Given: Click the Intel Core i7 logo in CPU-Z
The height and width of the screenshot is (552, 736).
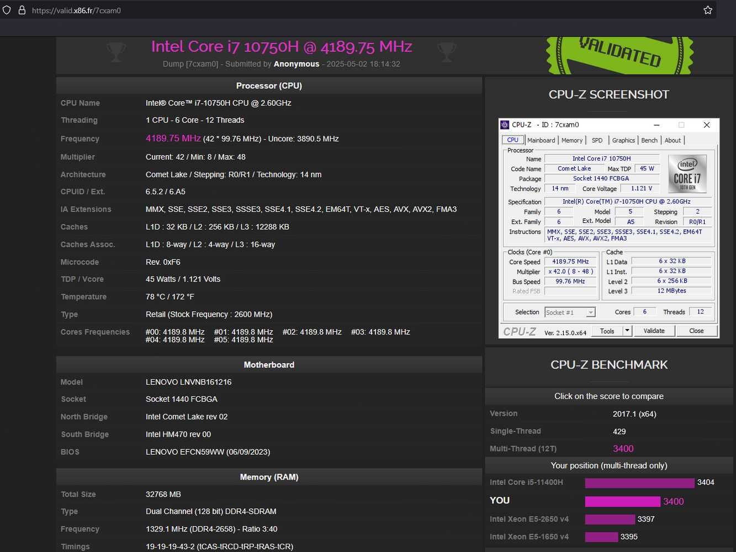Looking at the screenshot, I should 687,173.
